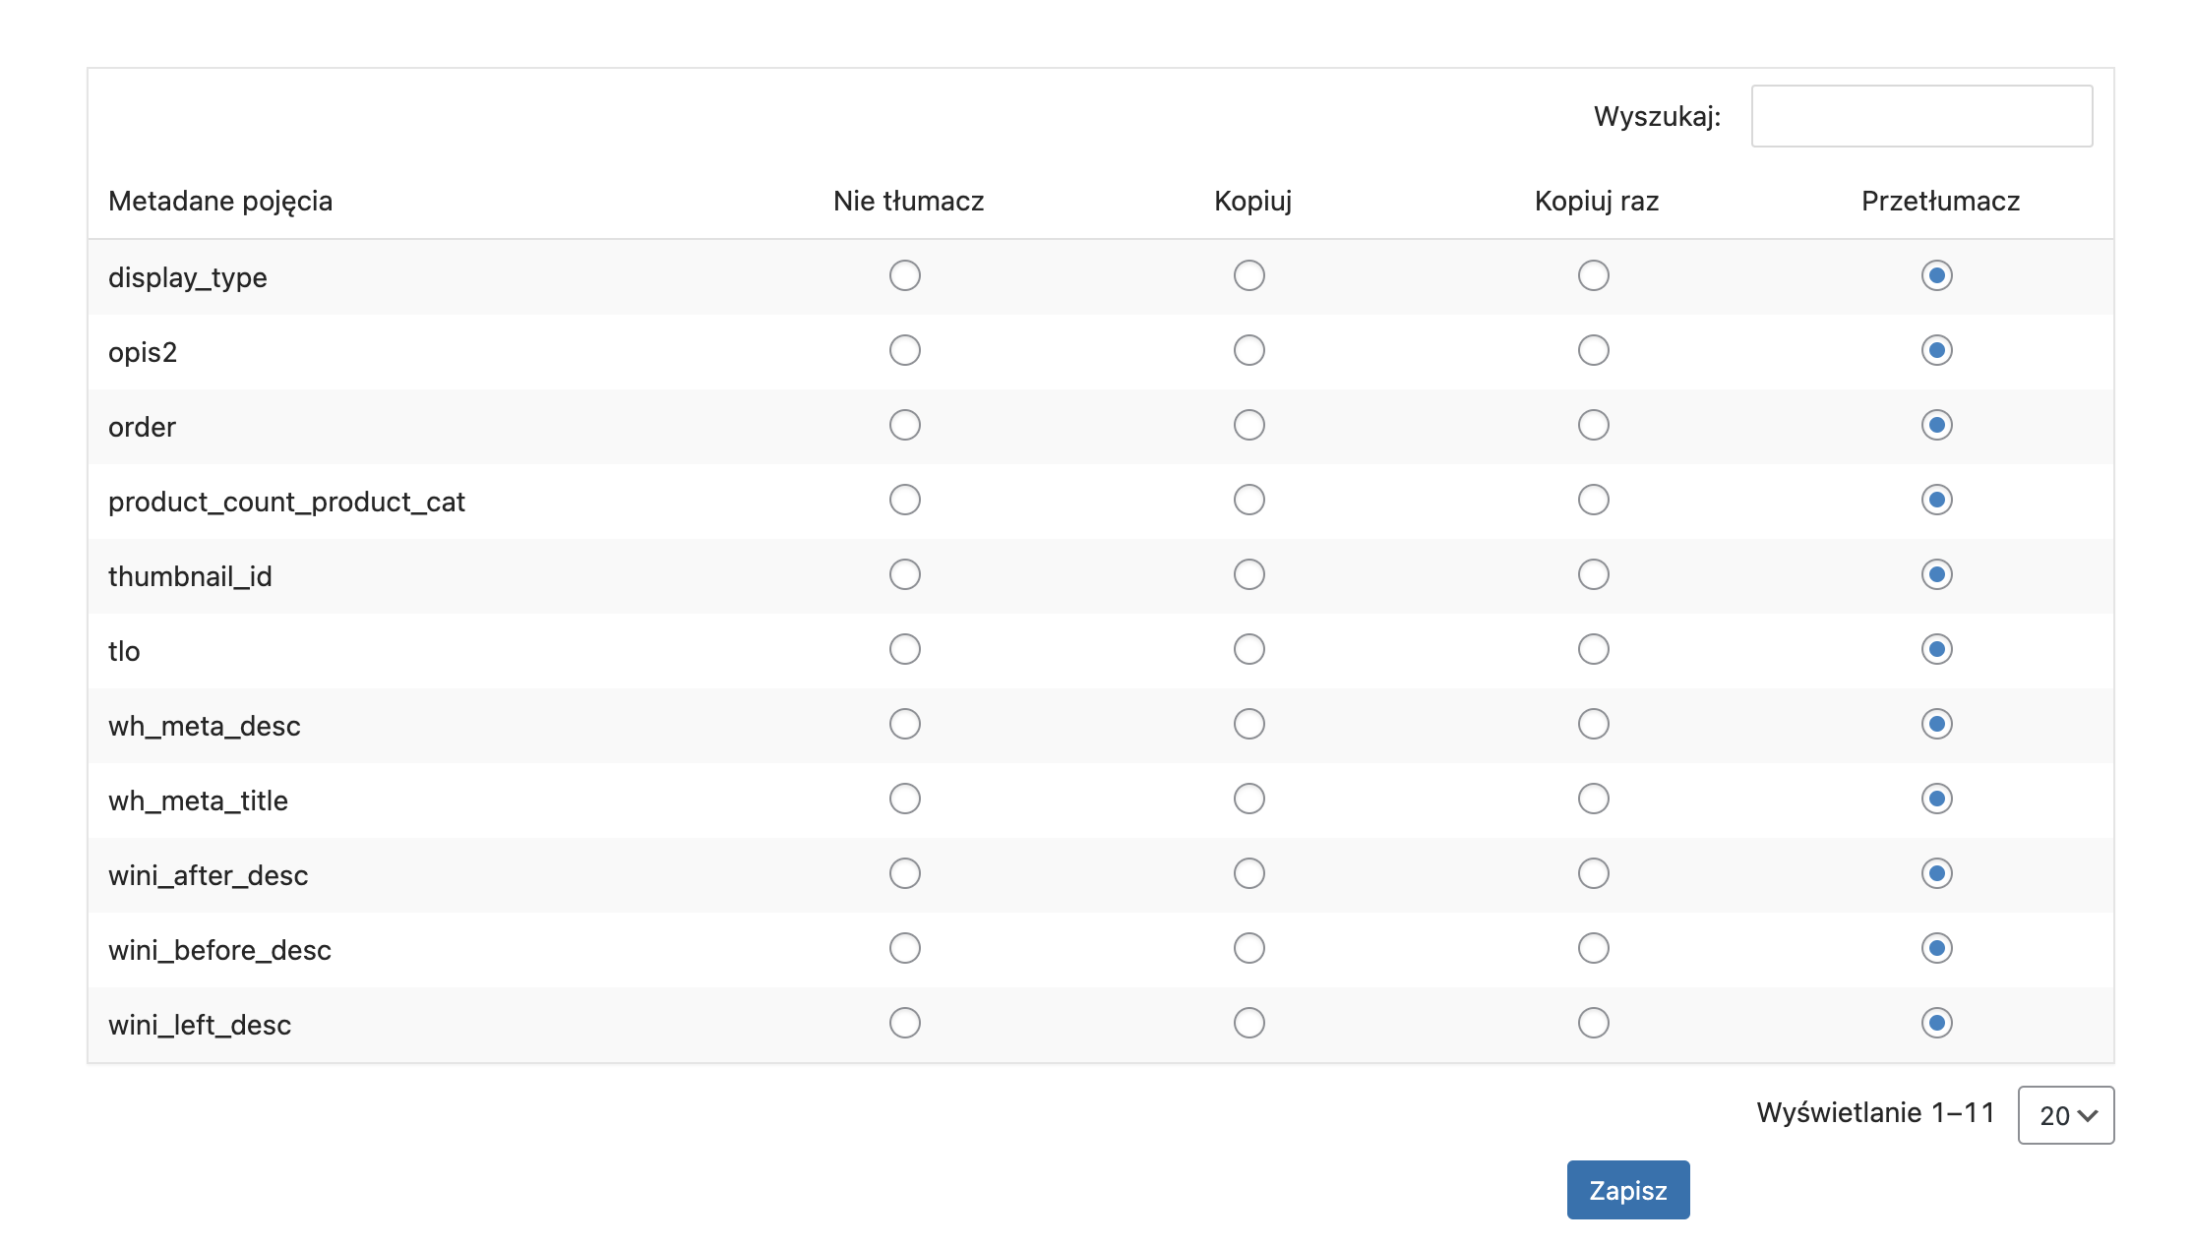The width and height of the screenshot is (2192, 1245).
Task: Select Przetłumacz for wini_left_desc
Action: click(x=1937, y=1023)
